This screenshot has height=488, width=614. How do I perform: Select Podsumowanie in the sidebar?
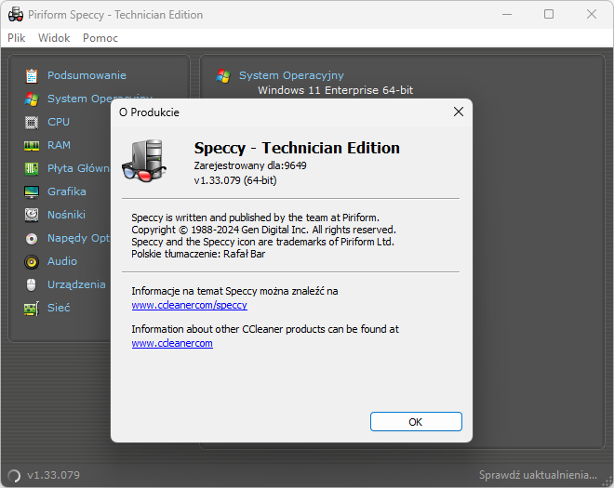pos(87,75)
